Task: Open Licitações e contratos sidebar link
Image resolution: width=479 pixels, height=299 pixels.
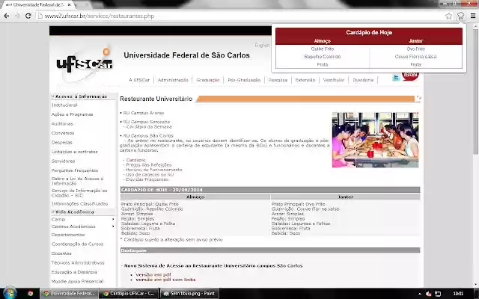Action: 75,152
